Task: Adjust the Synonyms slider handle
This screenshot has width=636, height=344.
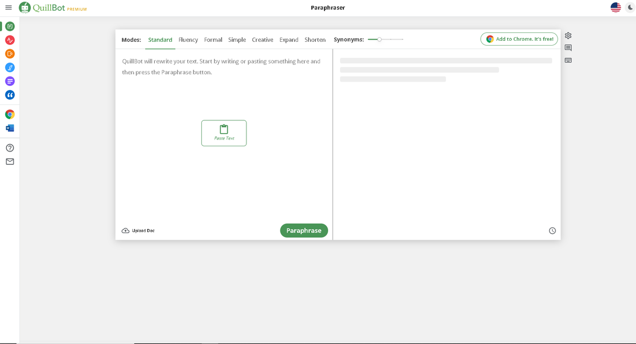Action: [x=379, y=39]
